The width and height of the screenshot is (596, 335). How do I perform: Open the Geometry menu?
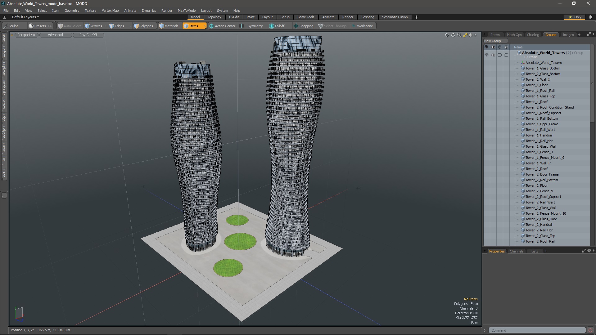click(72, 11)
